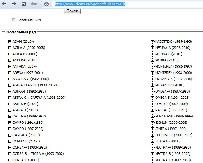Expand the CALIBRA (1989-1997) plus box
Image resolution: width=203 pixels, height=163 pixels.
[10, 116]
